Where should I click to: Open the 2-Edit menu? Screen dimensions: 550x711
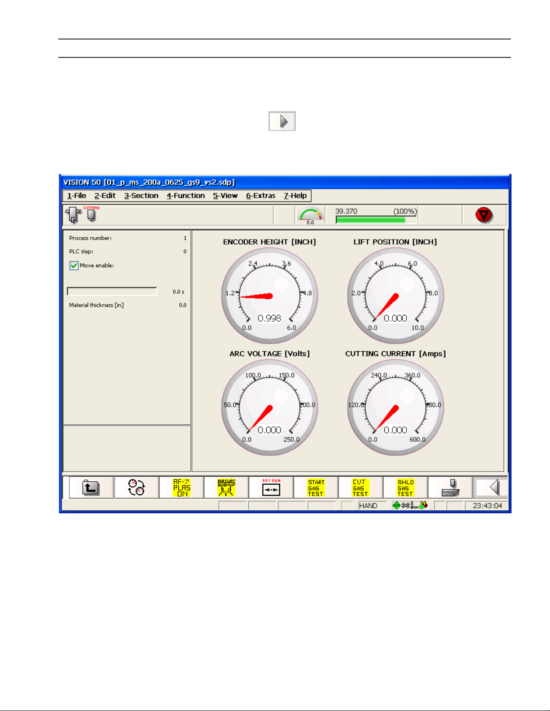tap(105, 196)
